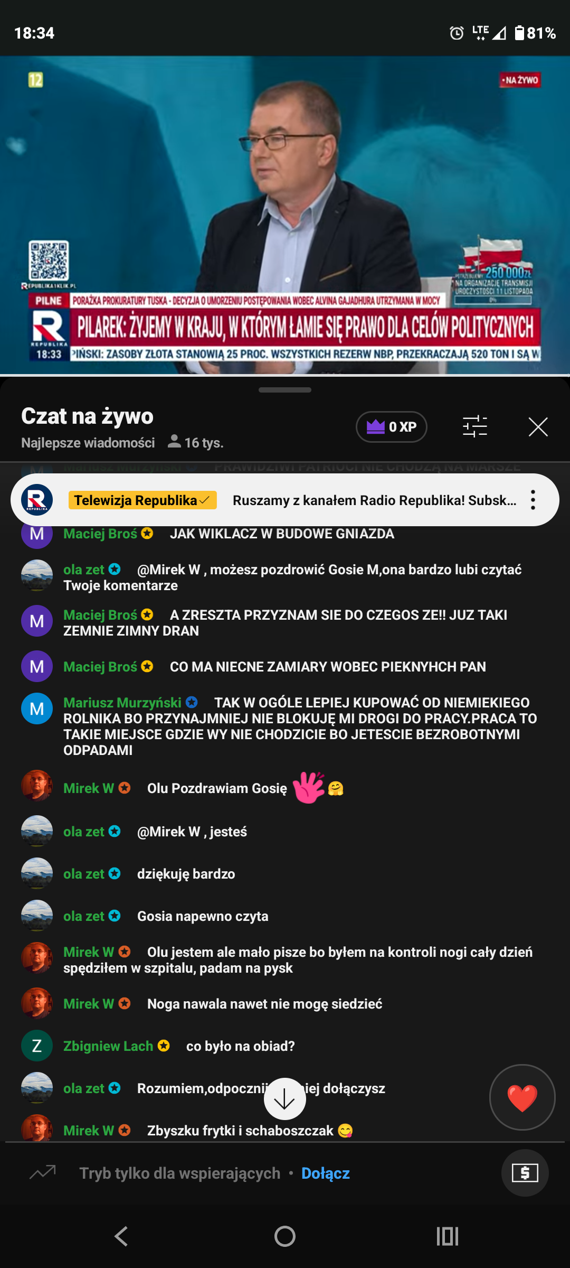Image resolution: width=570 pixels, height=1268 pixels.
Task: Tap the Android back navigation button
Action: (121, 1236)
